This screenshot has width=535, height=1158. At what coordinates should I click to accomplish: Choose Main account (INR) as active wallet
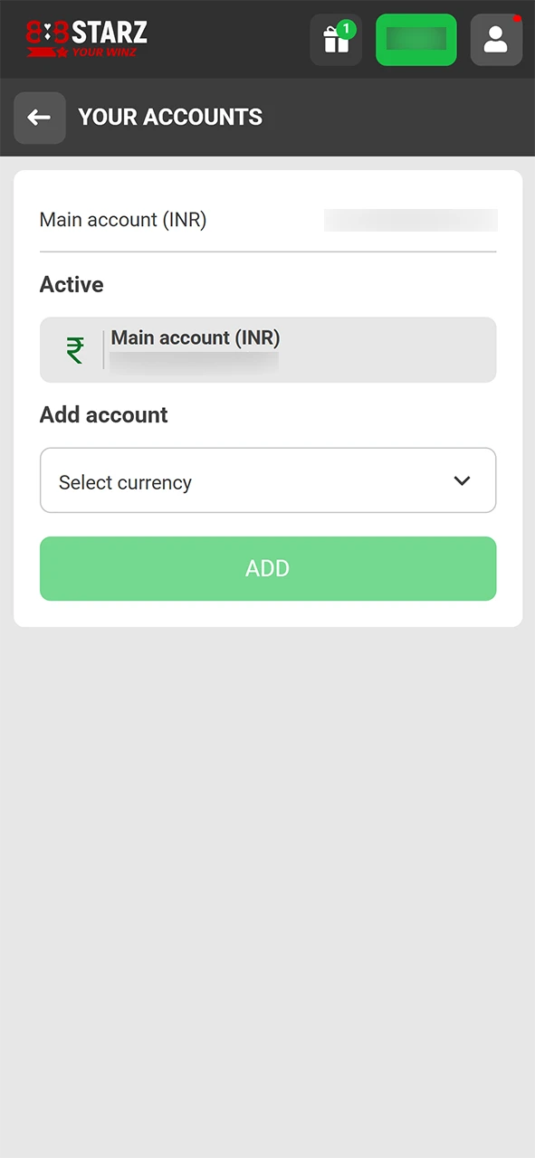click(268, 350)
